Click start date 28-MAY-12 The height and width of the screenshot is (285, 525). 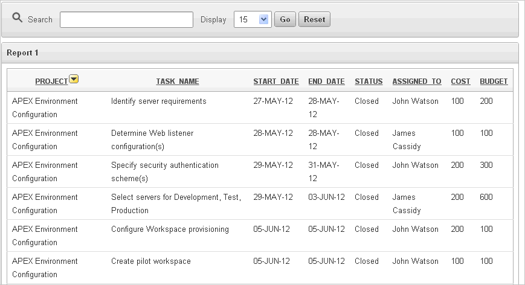coord(273,133)
